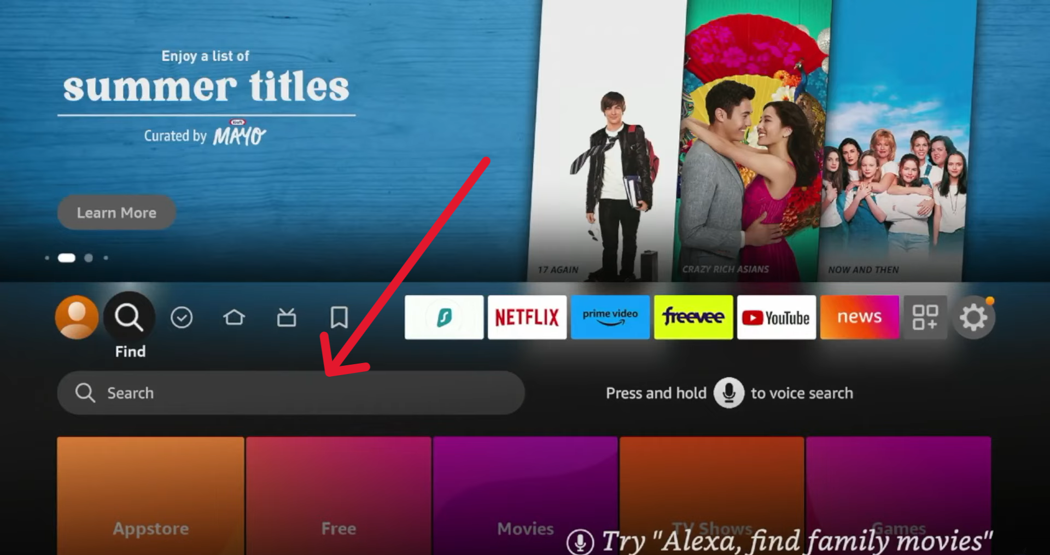Image resolution: width=1050 pixels, height=555 pixels.
Task: Open the all apps grid icon
Action: 925,317
